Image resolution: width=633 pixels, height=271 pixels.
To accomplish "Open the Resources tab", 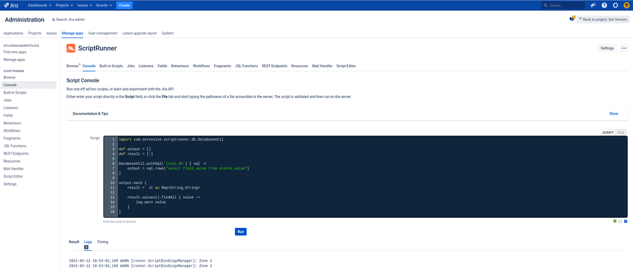I will 300,66.
